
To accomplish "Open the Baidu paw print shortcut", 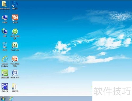I will click(5, 86).
